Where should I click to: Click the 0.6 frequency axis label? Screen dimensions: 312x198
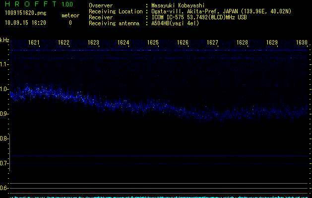(4, 189)
